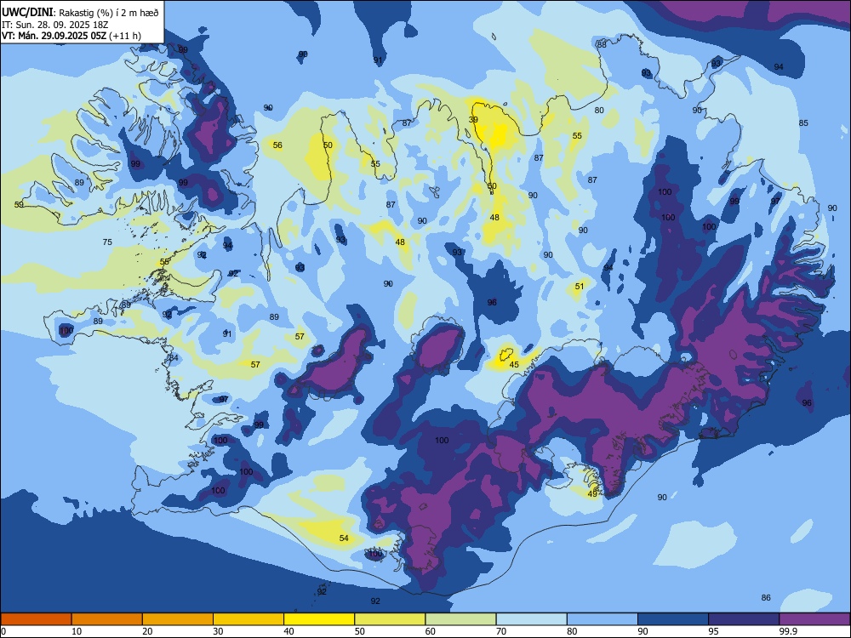The width and height of the screenshot is (851, 638).
Task: Click the '80' humidity value on the map
Action: tap(599, 110)
